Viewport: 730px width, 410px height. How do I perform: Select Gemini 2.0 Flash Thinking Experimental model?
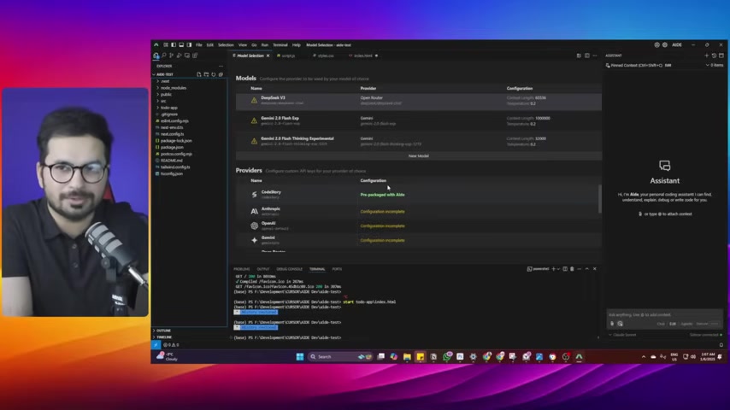(x=419, y=141)
